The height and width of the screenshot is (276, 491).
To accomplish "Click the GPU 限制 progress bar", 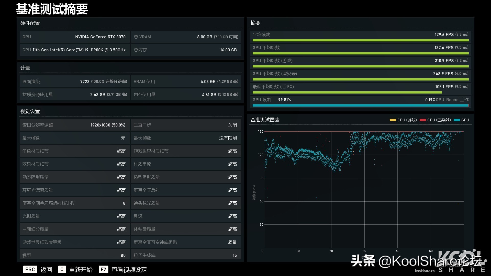I will coord(360,105).
